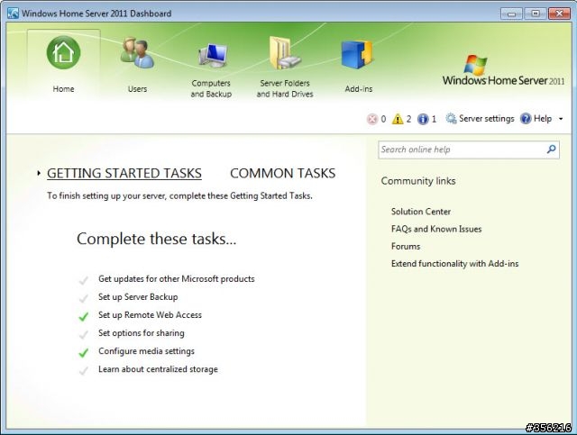Image resolution: width=577 pixels, height=435 pixels.
Task: Open Computers and Backup monitor icon
Action: (x=213, y=55)
